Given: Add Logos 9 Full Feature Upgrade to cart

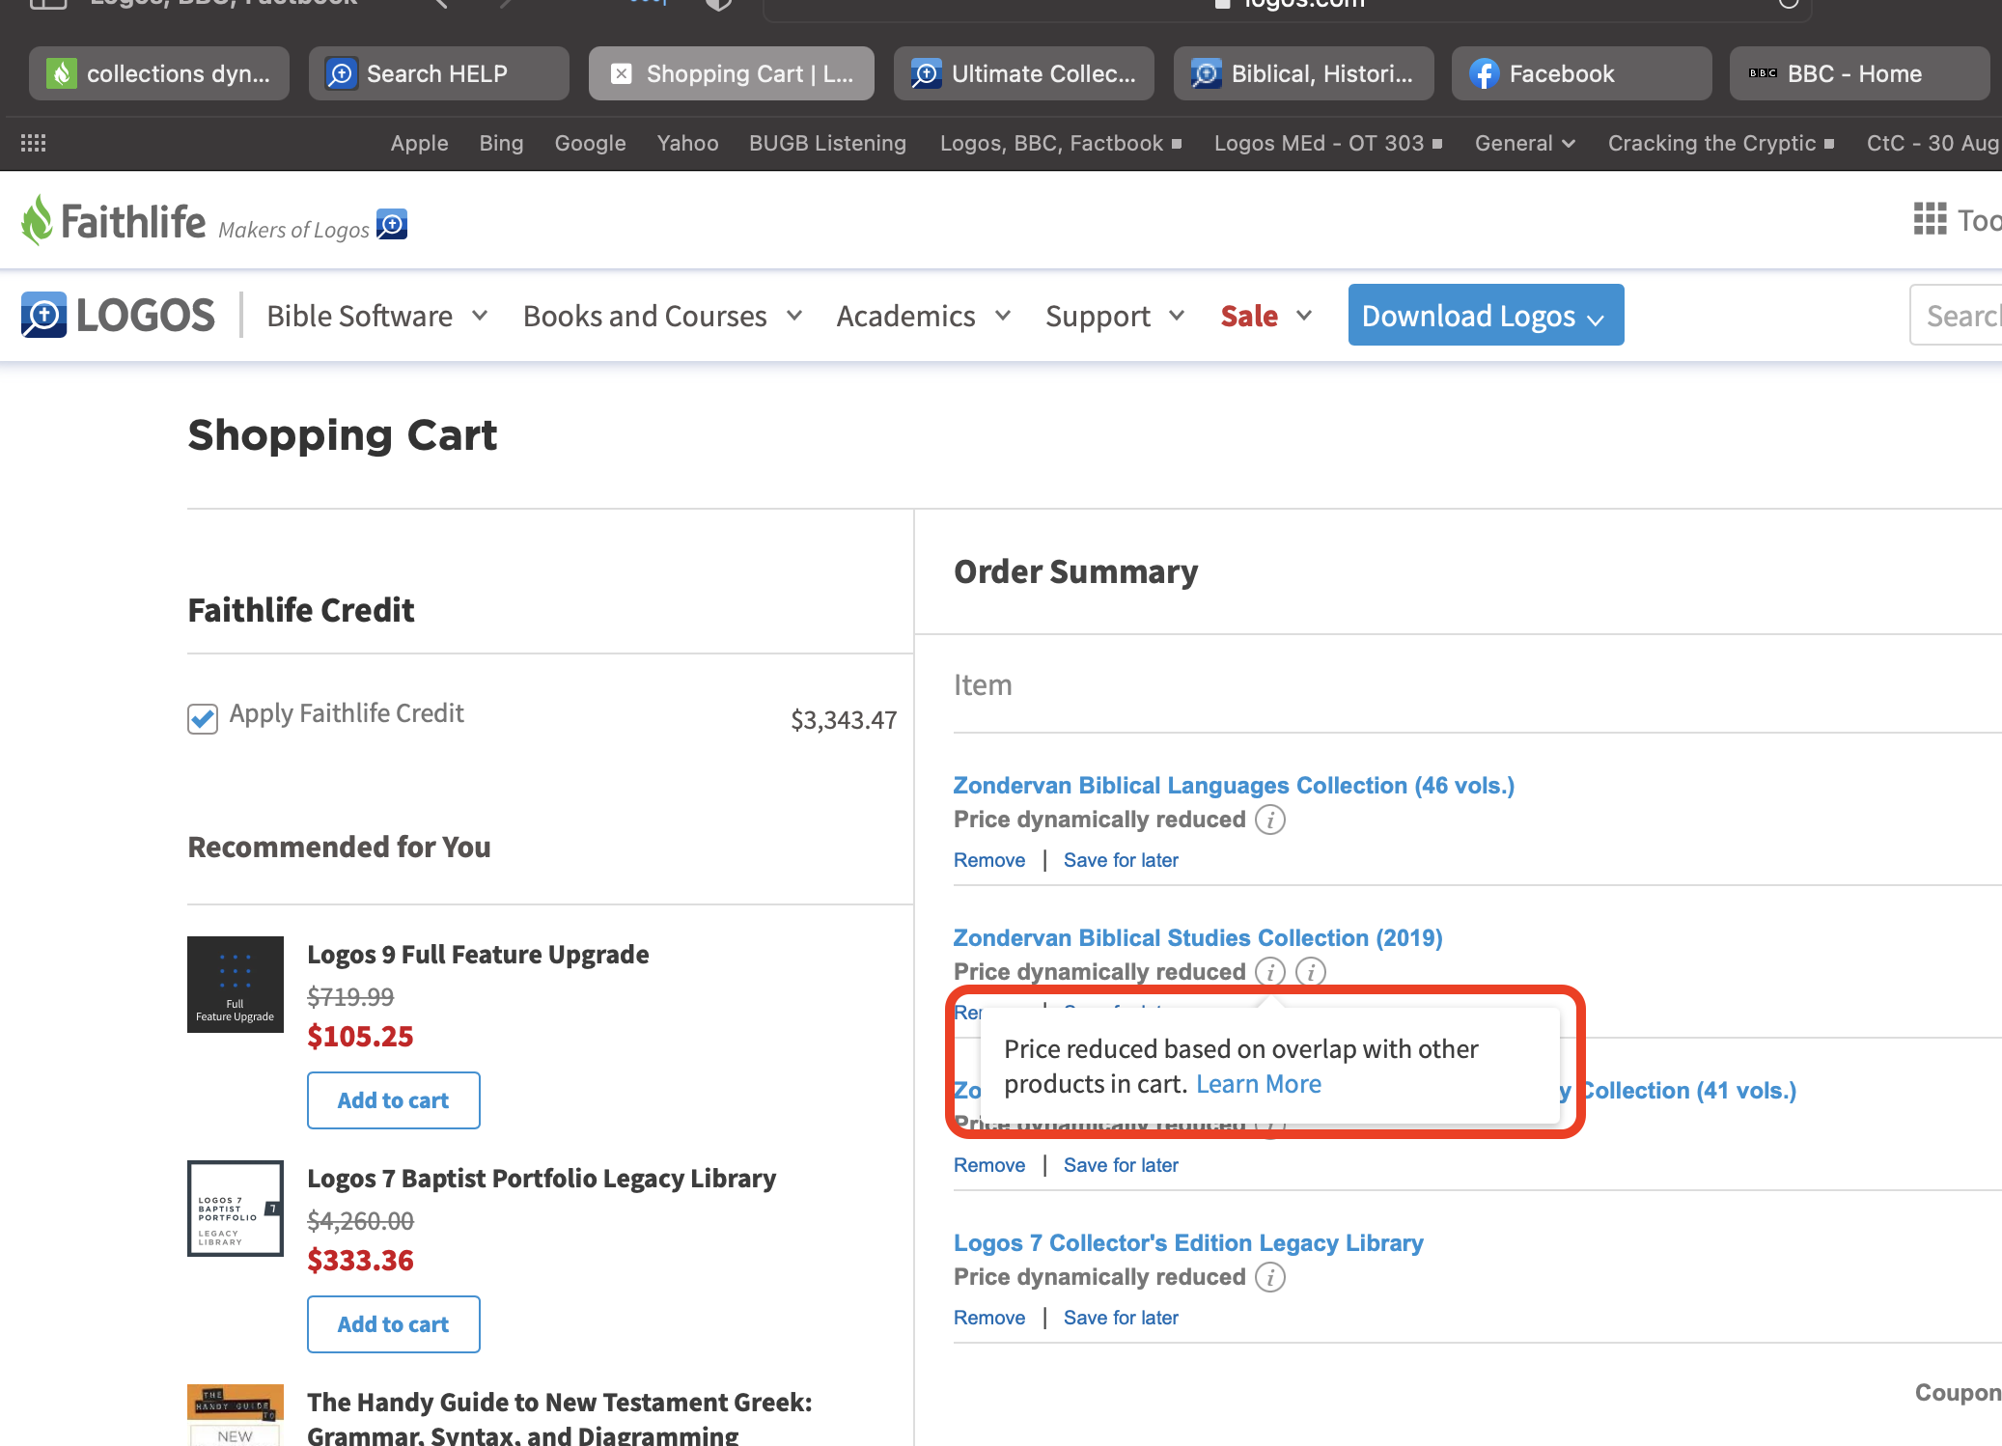Looking at the screenshot, I should (x=394, y=1100).
